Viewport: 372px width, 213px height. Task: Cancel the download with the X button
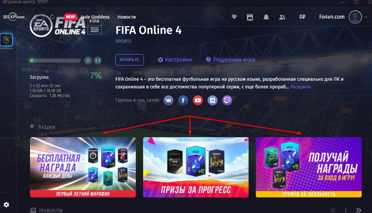click(x=88, y=60)
